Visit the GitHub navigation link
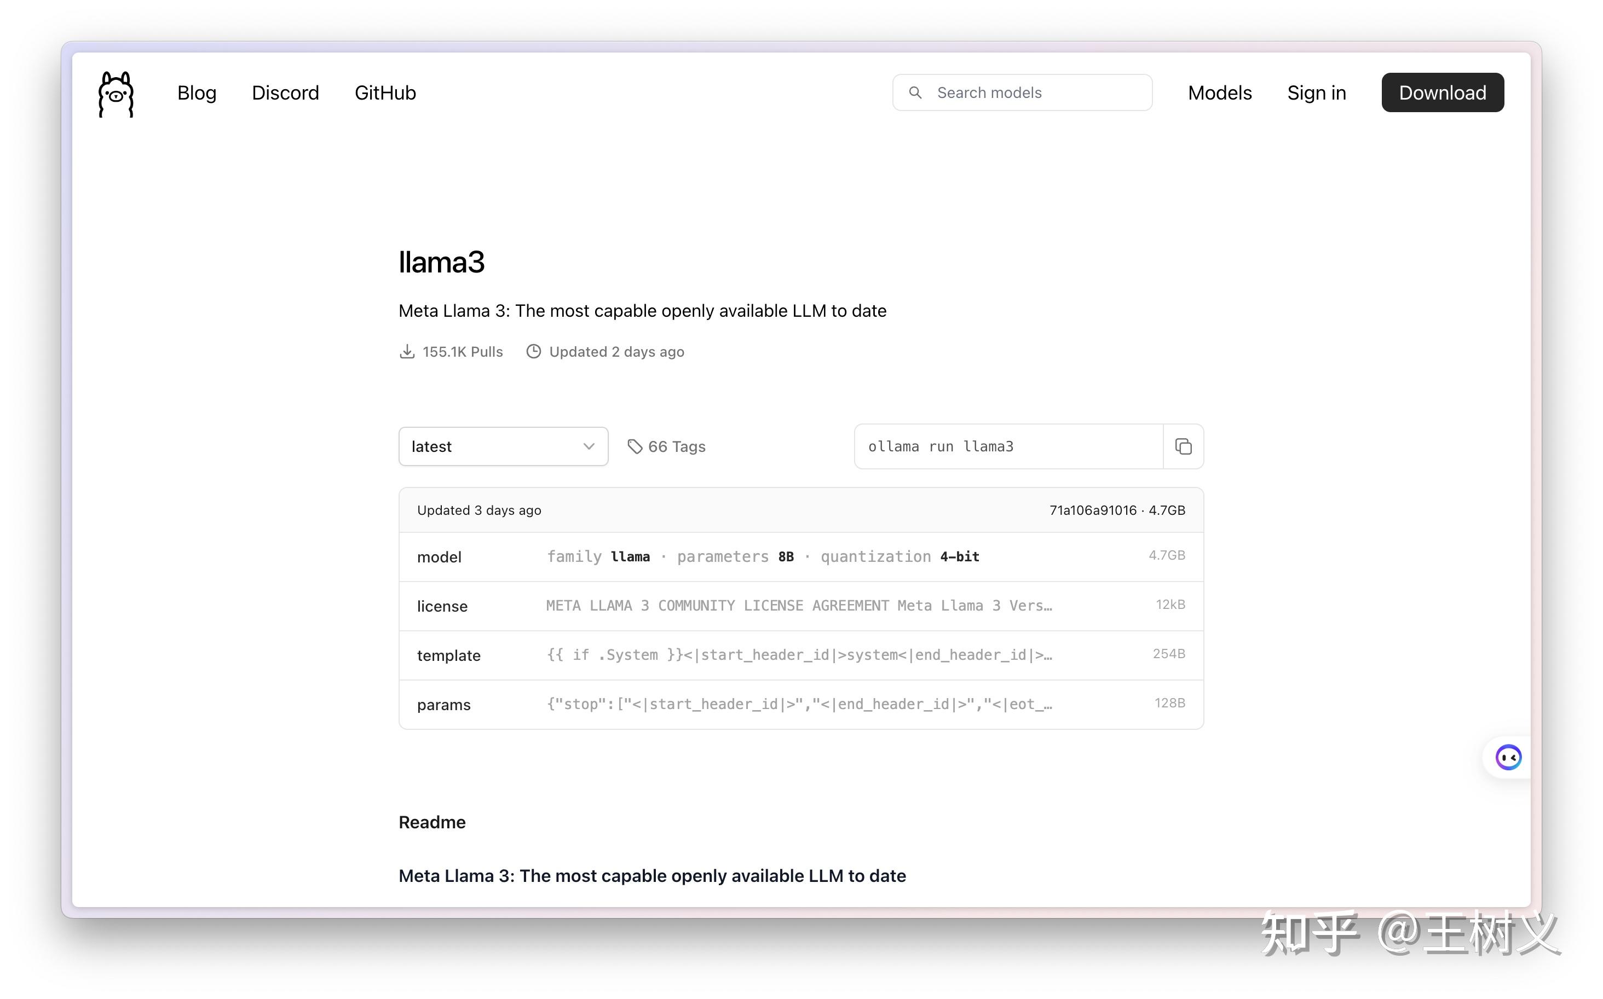Viewport: 1603px width, 999px height. 385,92
